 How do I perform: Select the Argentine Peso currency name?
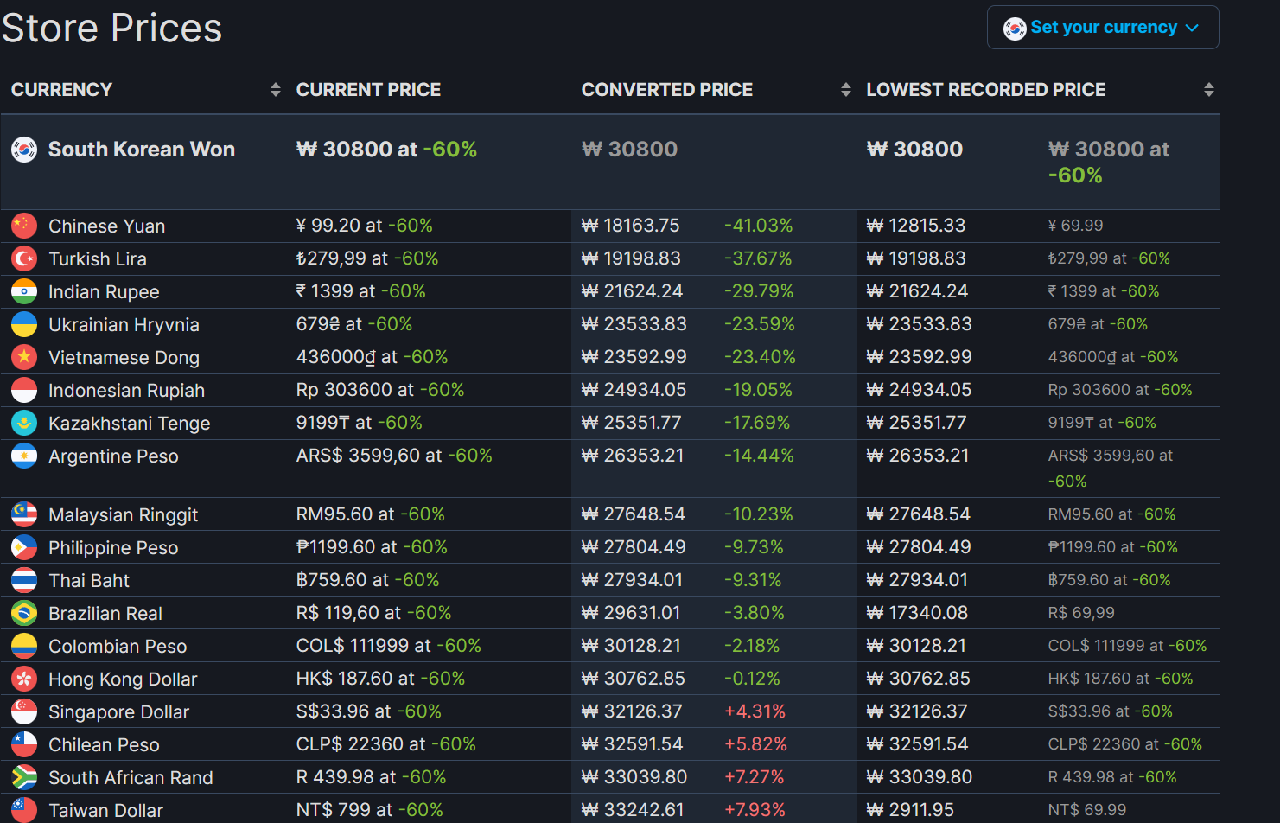[x=113, y=456]
